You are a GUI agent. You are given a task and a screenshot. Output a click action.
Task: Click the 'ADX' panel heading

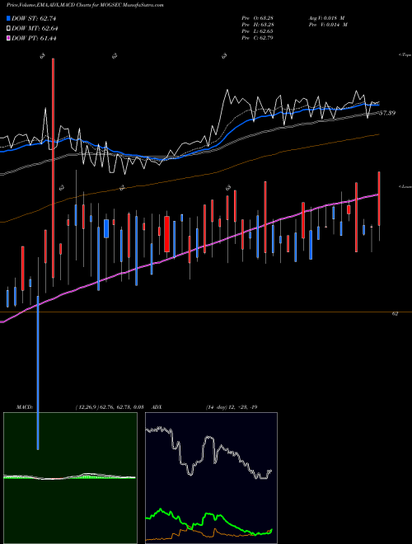point(157,407)
